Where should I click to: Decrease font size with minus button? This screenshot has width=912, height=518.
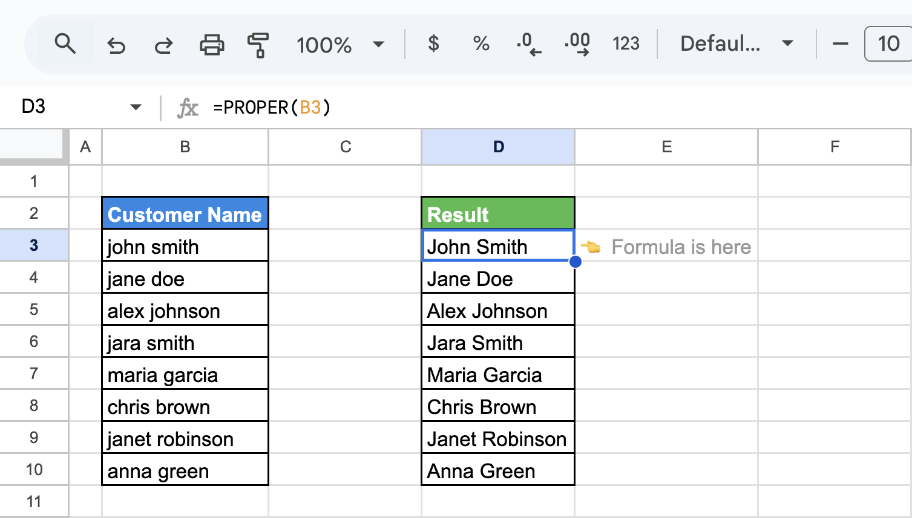pyautogui.click(x=841, y=44)
